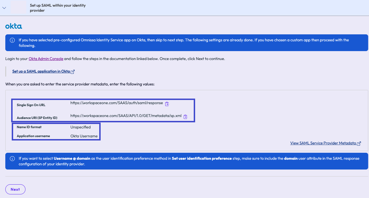Collapse the Set up SAML section chevron

pyautogui.click(x=4, y=8)
